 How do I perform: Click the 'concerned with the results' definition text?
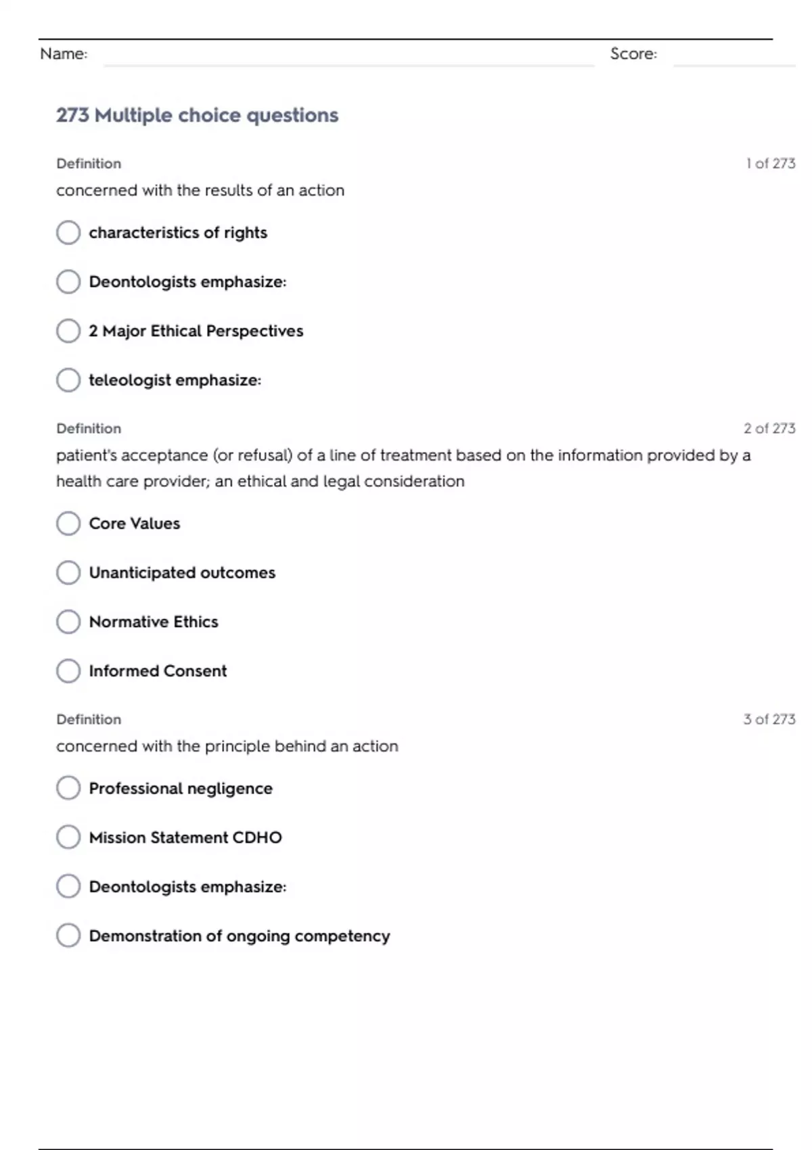pyautogui.click(x=200, y=191)
